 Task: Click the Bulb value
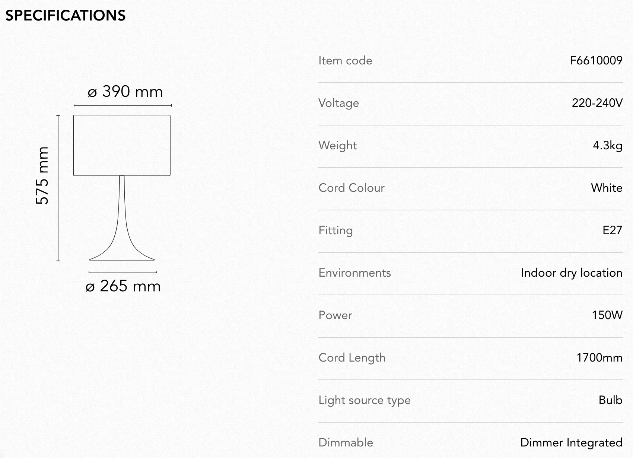[x=611, y=400]
